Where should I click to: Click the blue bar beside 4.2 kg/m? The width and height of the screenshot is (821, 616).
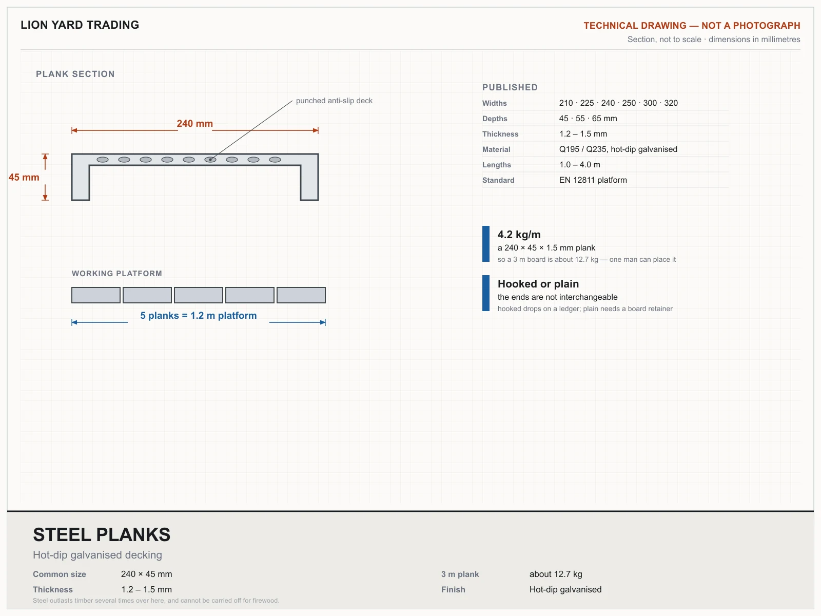486,244
